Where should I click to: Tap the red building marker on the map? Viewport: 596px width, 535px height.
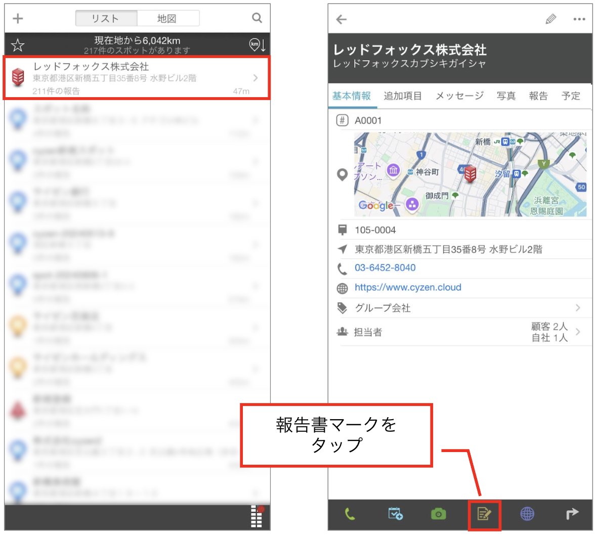pos(470,174)
